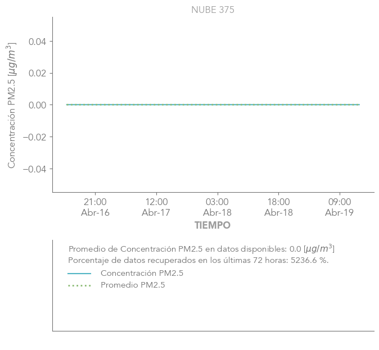Viewport: 379px width, 350px height.
Task: Click the vertical Concentración PM2.5 y-axis label
Action: 12,105
